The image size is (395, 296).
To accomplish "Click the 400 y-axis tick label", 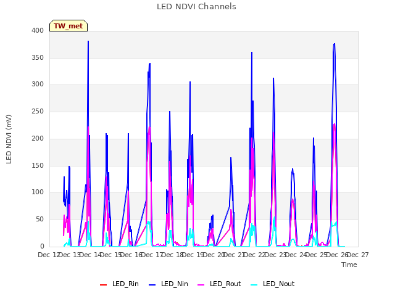I will (x=38, y=30).
